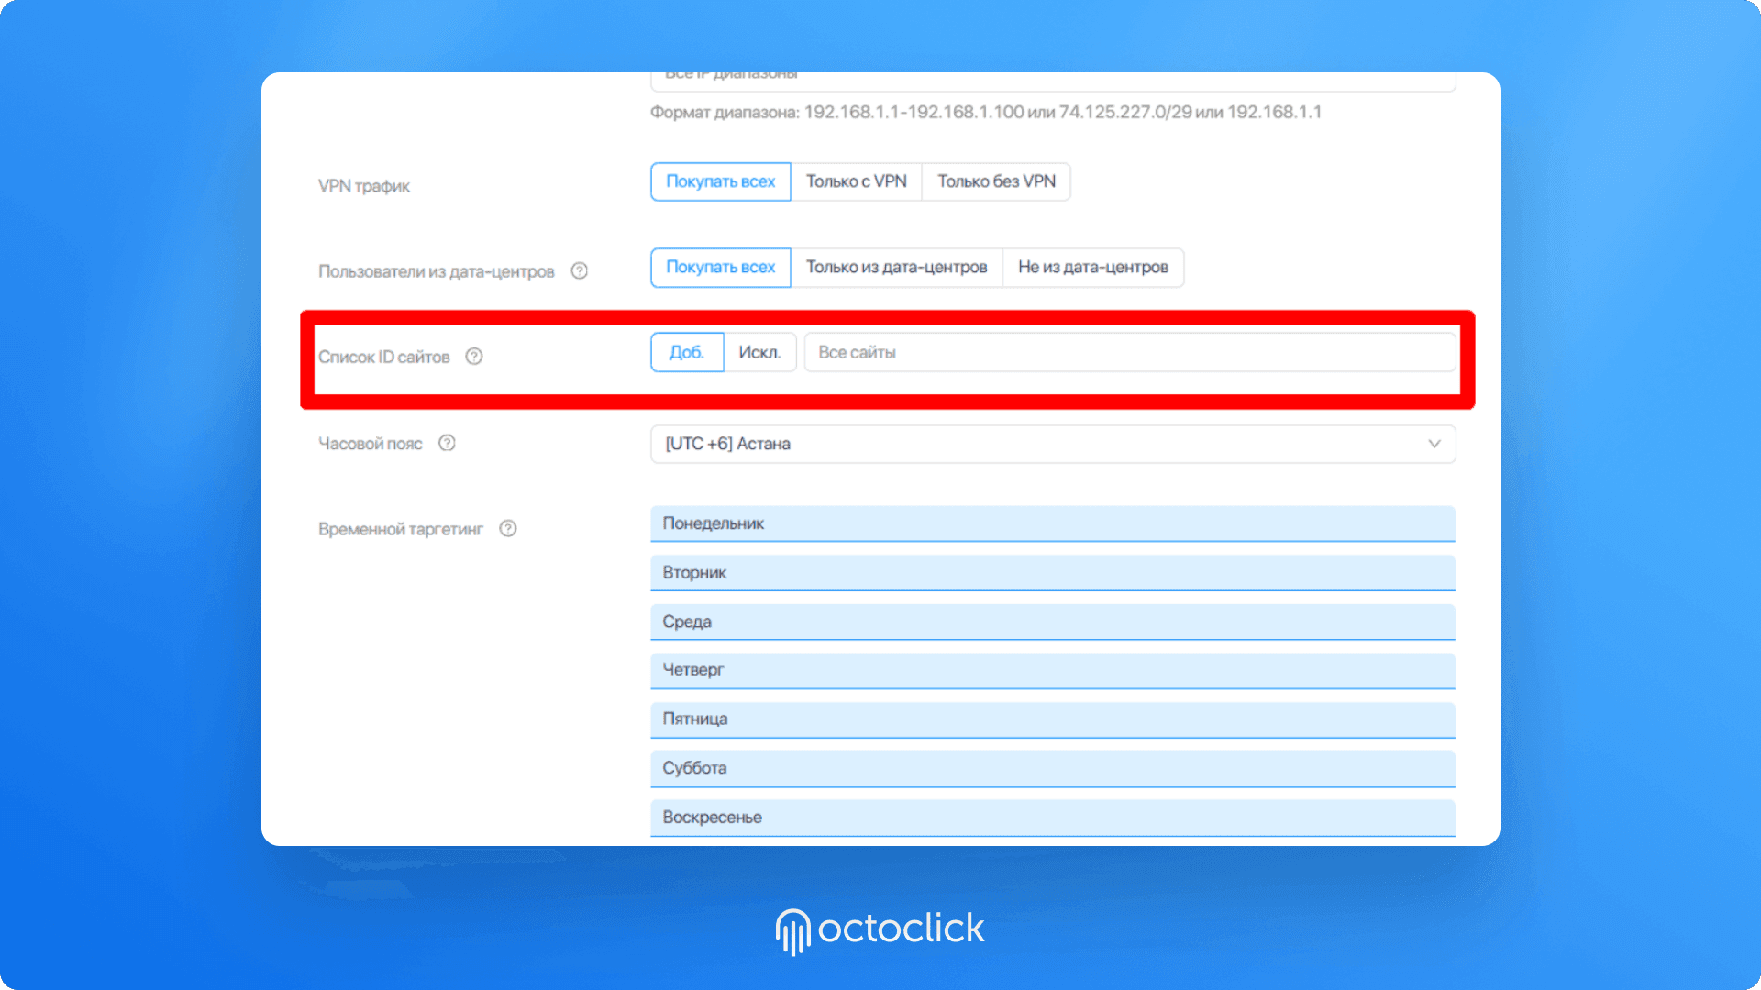
Task: Select the Среда schedule row
Action: coord(1053,621)
